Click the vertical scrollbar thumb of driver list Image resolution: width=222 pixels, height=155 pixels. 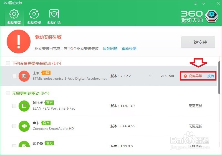point(219,78)
